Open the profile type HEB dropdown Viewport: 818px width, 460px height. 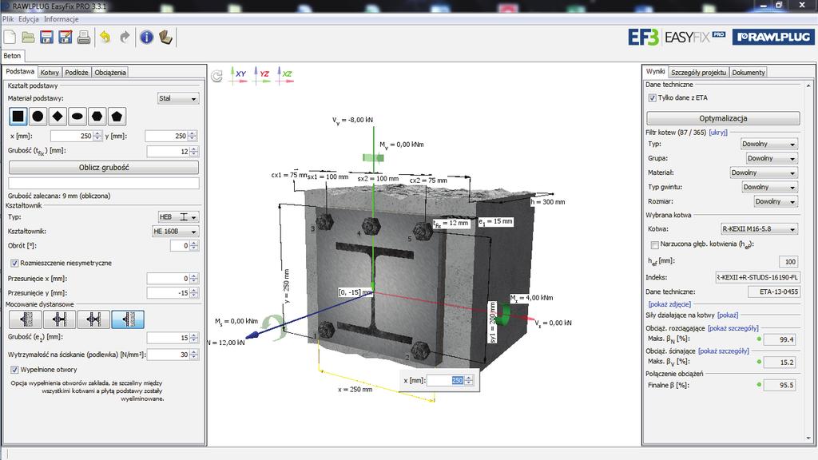(178, 217)
